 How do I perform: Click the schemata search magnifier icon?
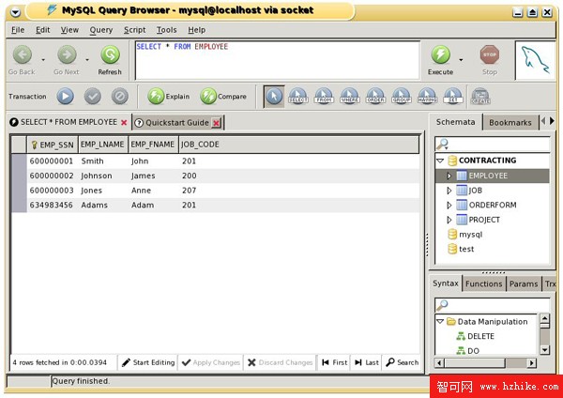coord(442,144)
